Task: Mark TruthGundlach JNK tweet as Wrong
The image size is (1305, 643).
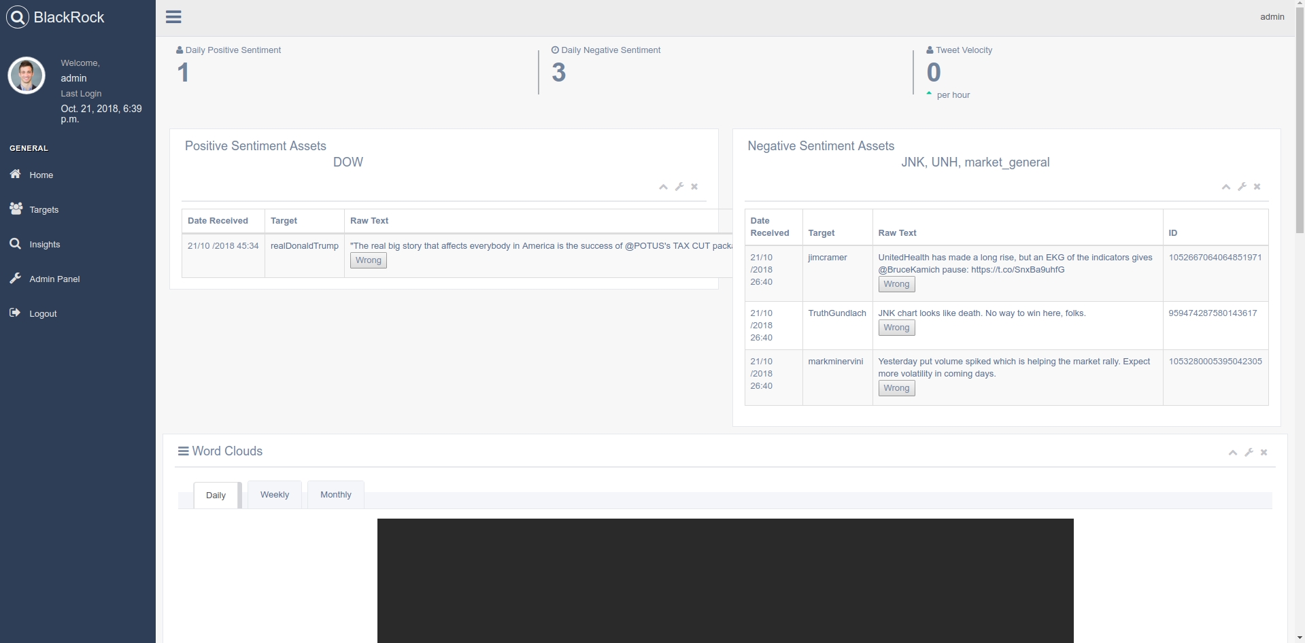Action: click(896, 328)
